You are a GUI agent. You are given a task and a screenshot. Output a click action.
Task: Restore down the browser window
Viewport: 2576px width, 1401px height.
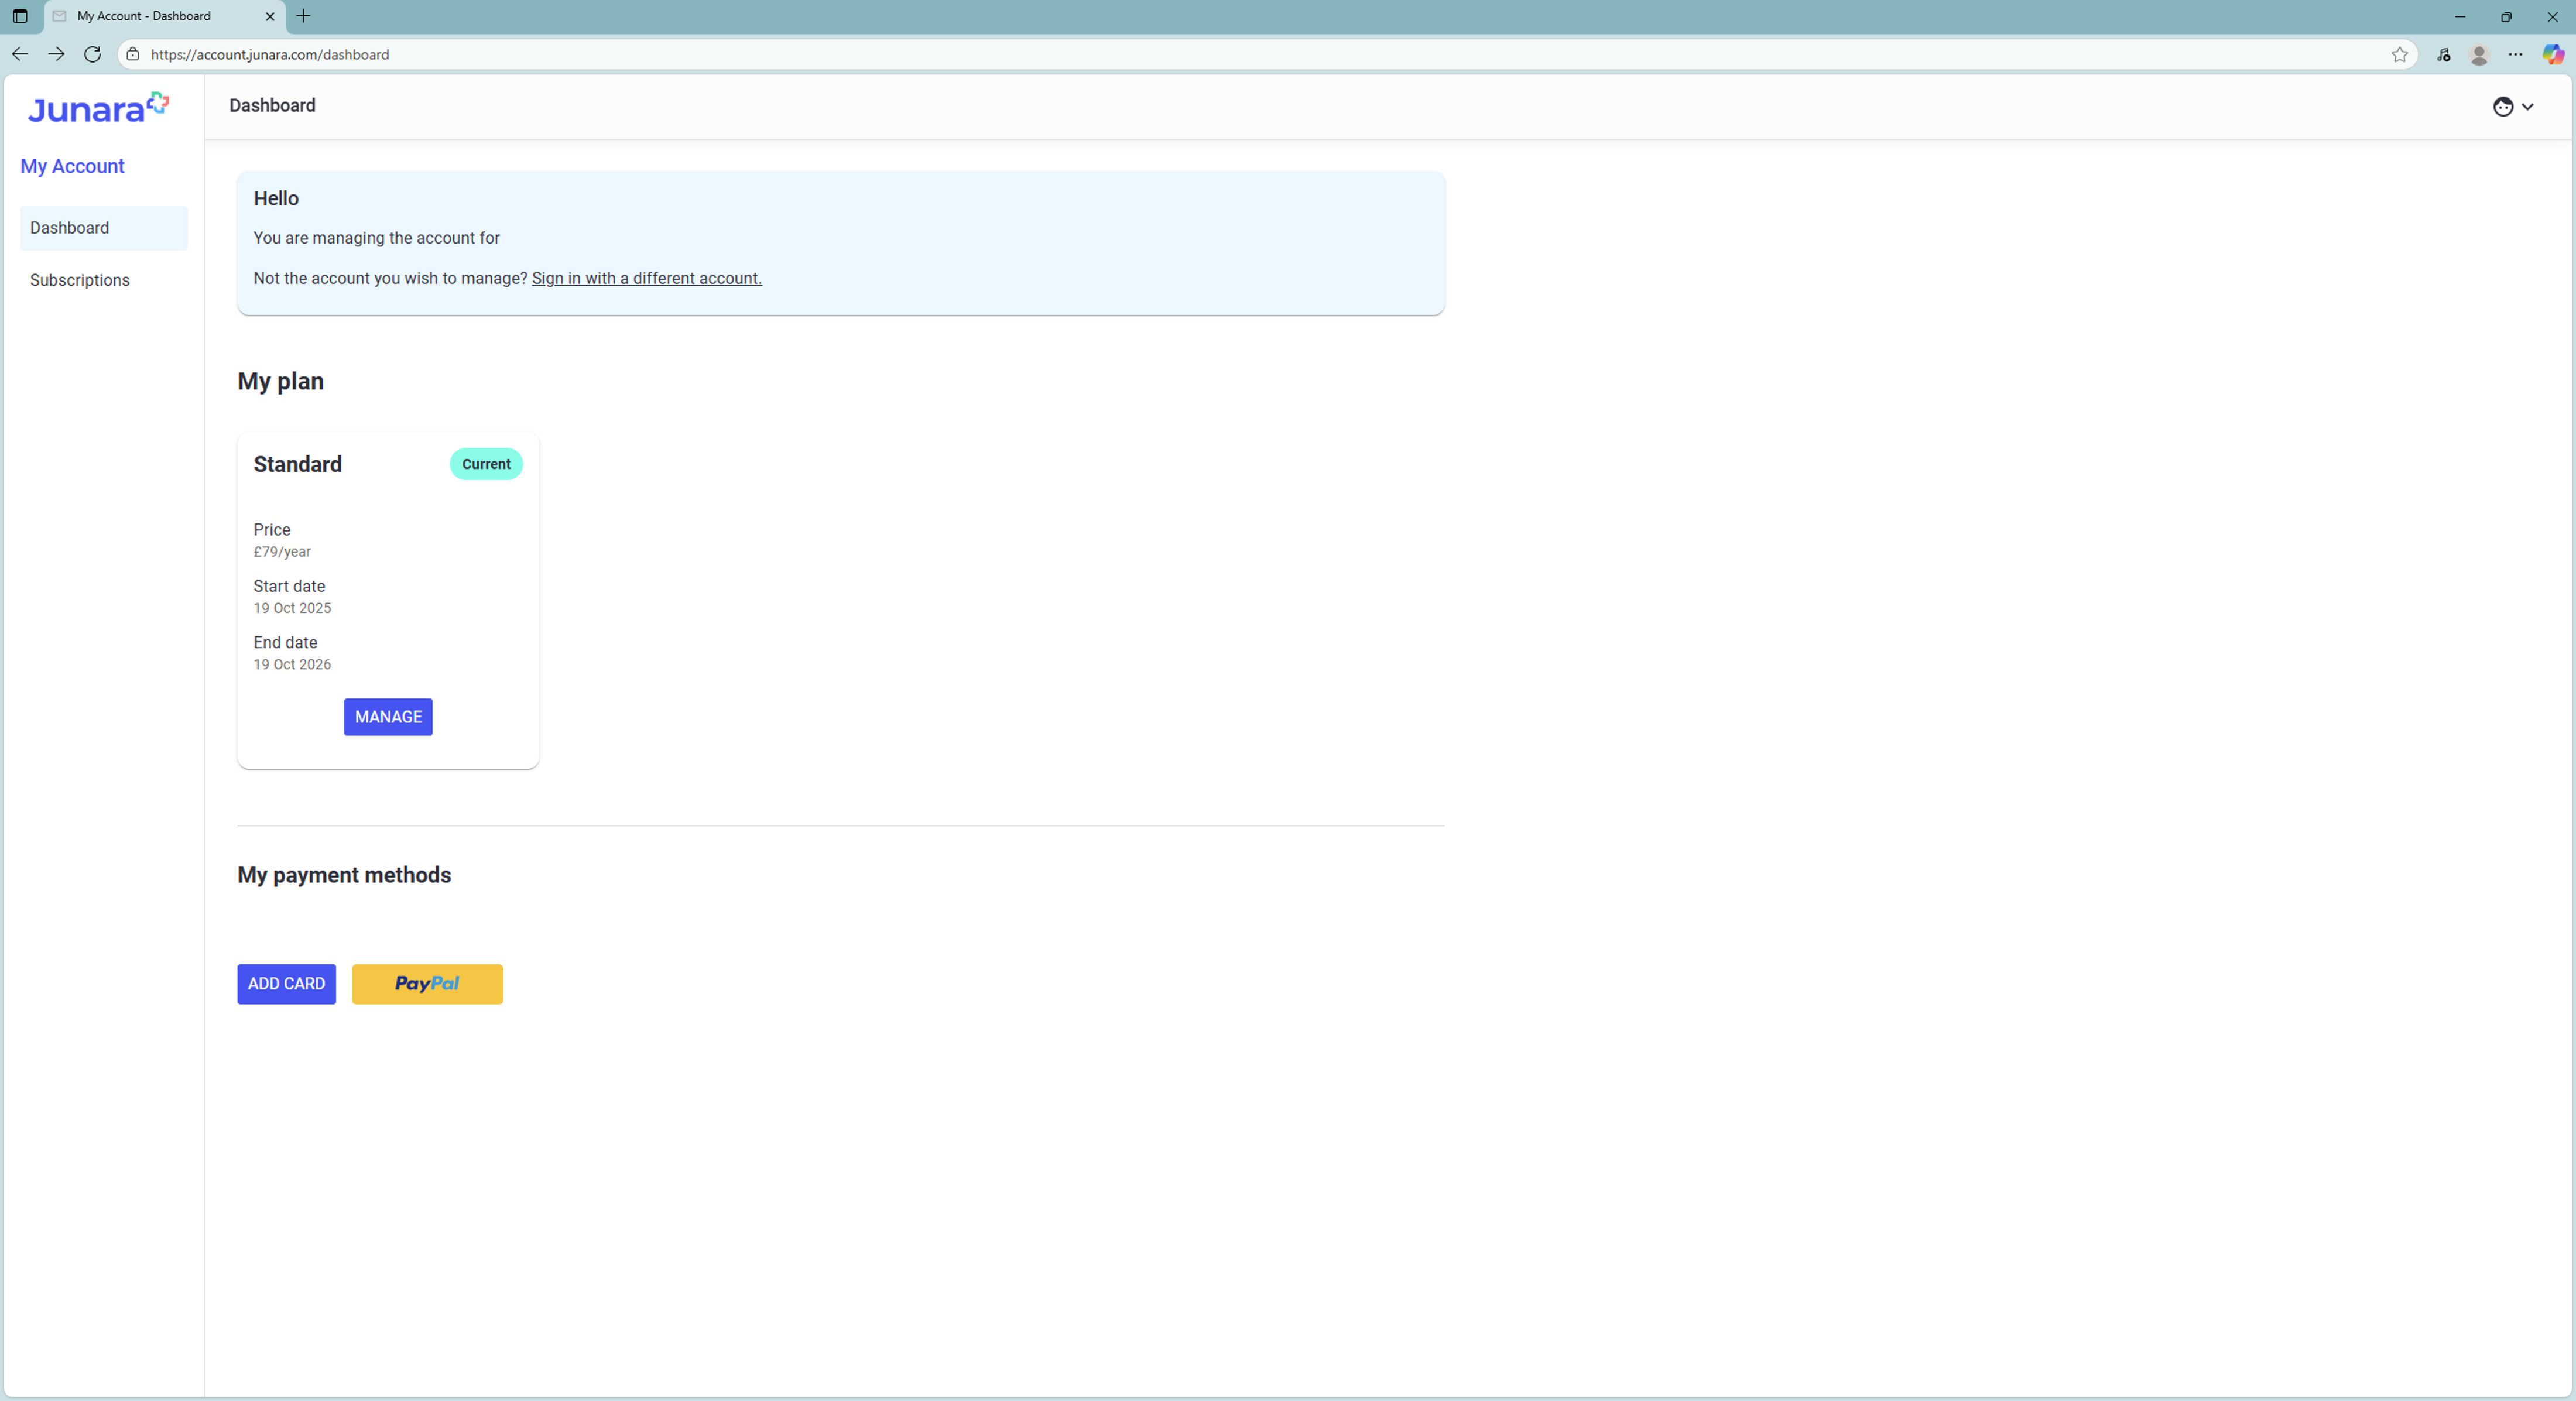pos(2506,16)
